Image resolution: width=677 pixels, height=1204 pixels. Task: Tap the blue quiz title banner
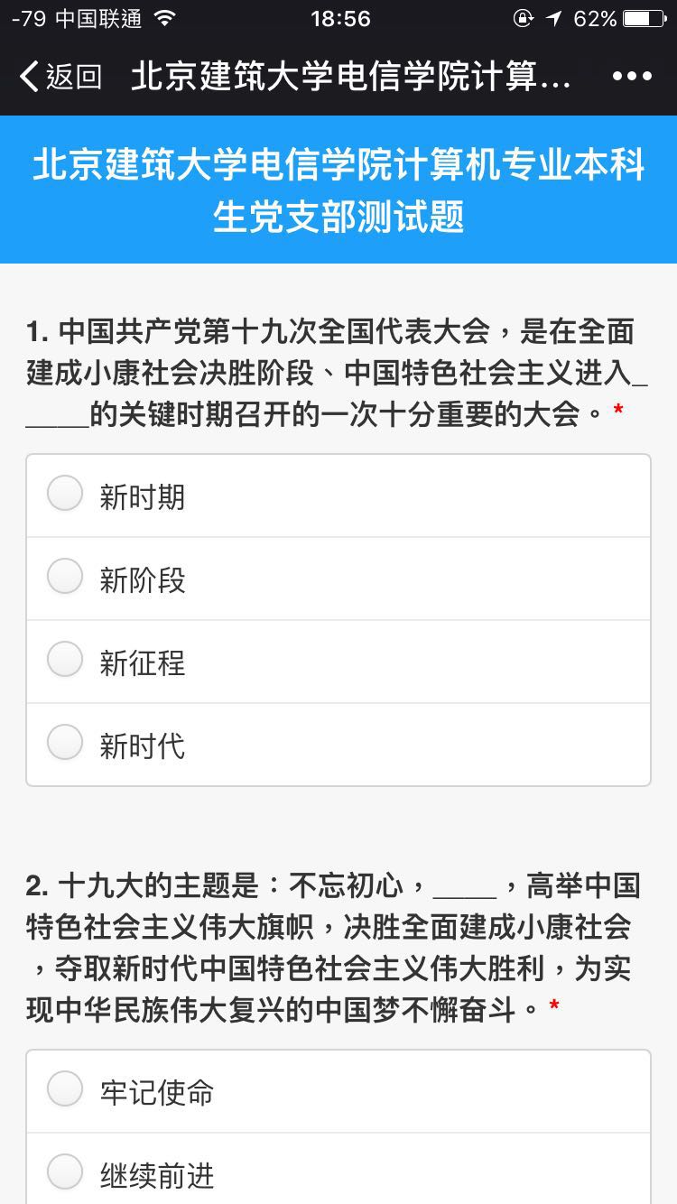[x=338, y=190]
